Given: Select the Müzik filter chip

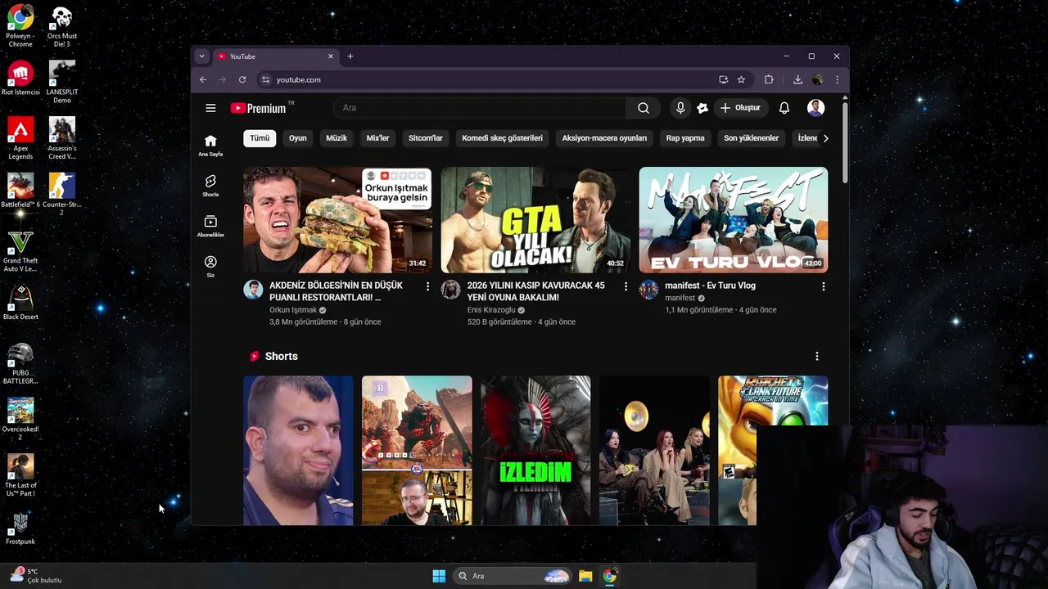Looking at the screenshot, I should click(337, 138).
